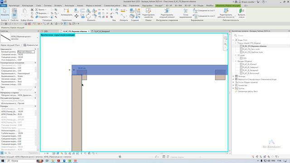Open the Файл tab
290x163 pixels.
[4, 5]
